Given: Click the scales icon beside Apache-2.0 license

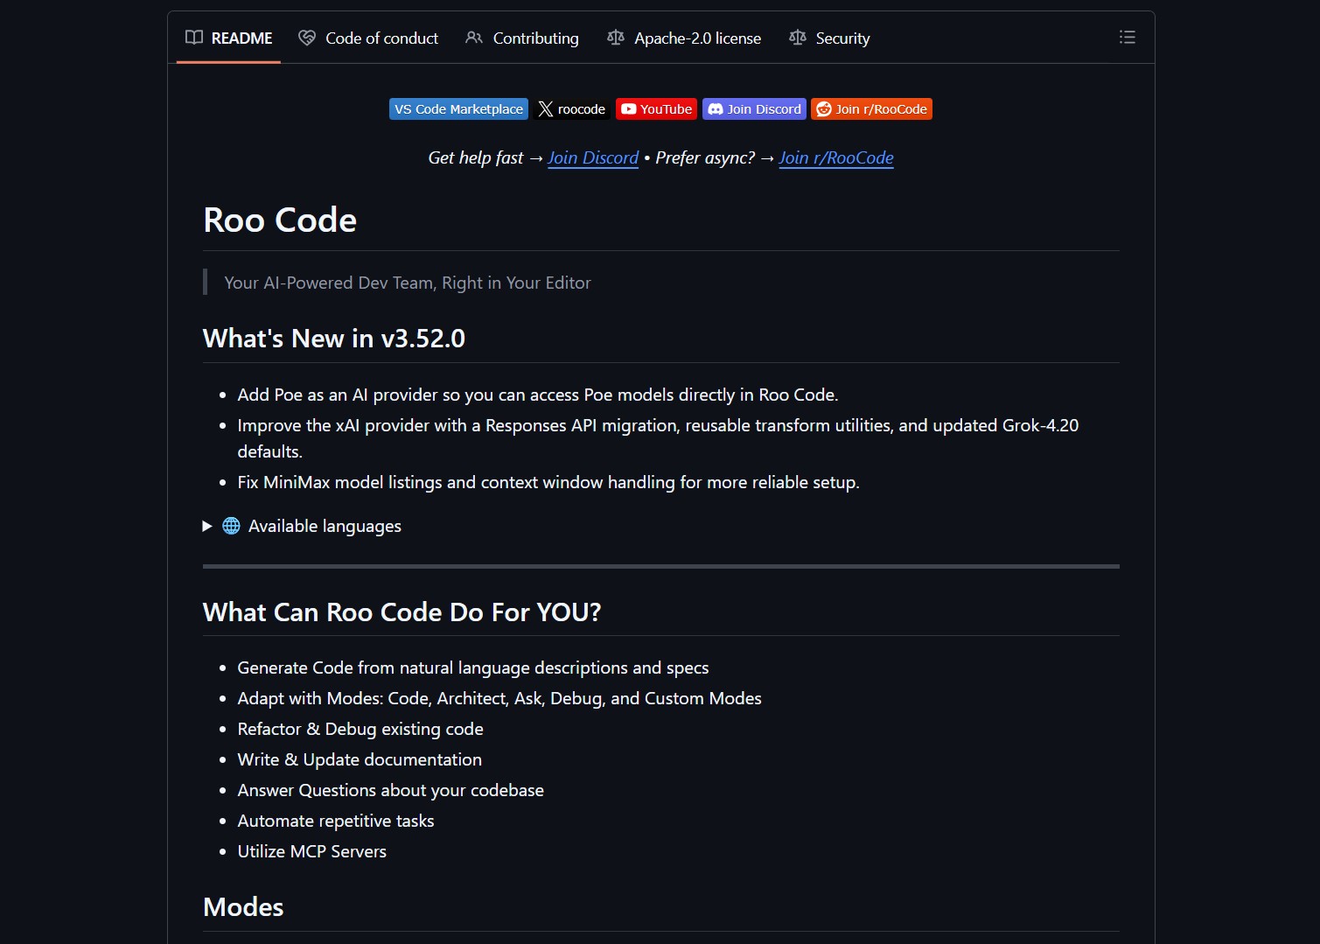Looking at the screenshot, I should [616, 38].
